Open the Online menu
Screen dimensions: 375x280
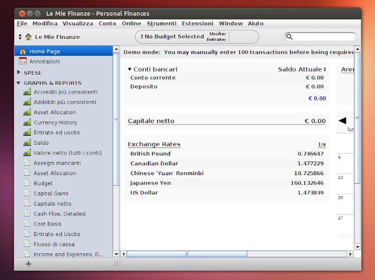pyautogui.click(x=132, y=23)
